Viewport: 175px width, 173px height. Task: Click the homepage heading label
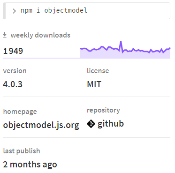coord(20,112)
